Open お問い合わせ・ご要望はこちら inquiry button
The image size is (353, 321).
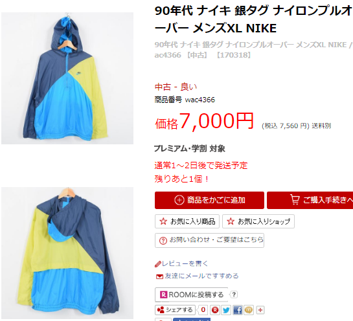209,240
